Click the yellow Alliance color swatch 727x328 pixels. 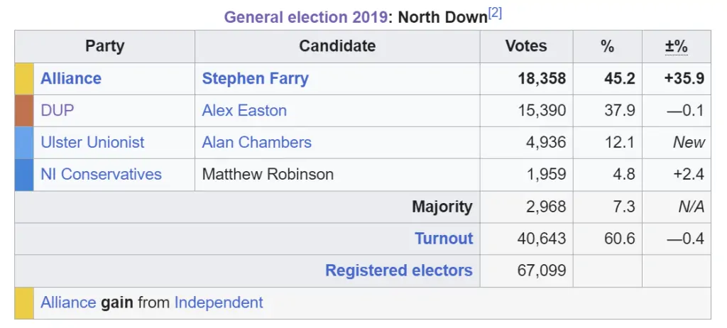click(x=24, y=79)
